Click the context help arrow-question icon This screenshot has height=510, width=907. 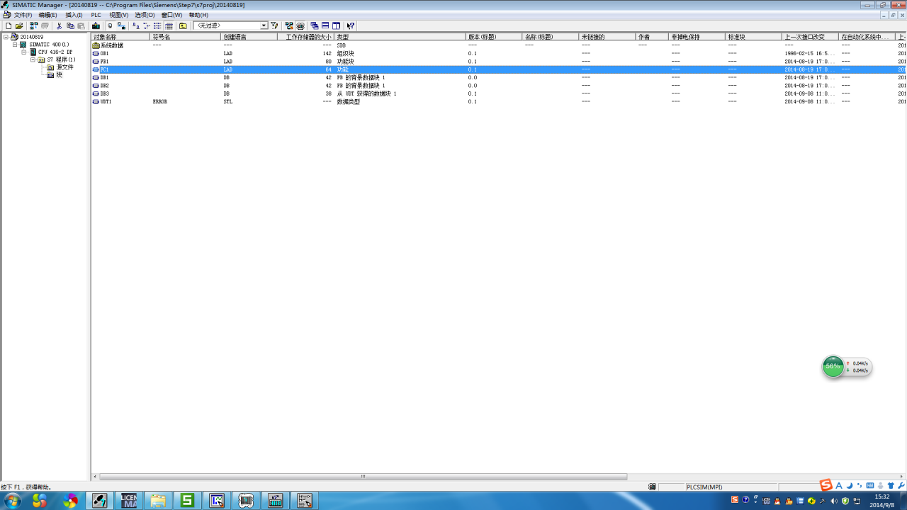tap(350, 25)
